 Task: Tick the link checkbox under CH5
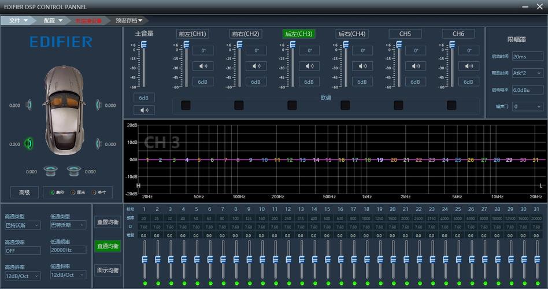coord(398,105)
